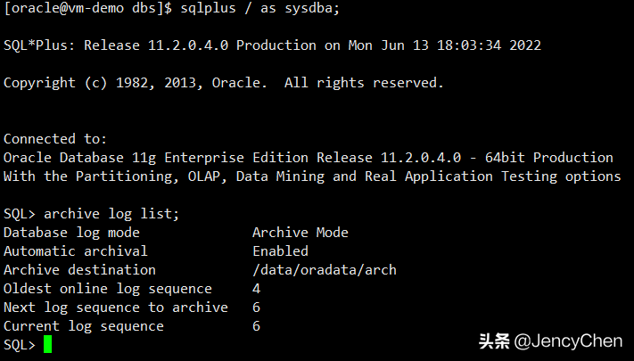Click the last empty SQL> prompt
This screenshot has width=634, height=361.
[x=20, y=345]
